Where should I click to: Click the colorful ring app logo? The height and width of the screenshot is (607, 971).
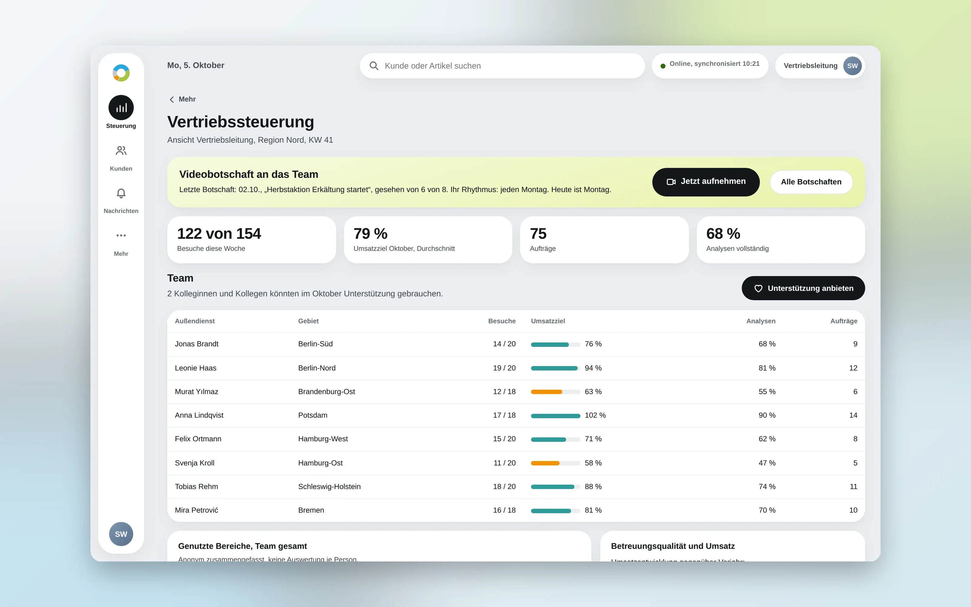(x=121, y=73)
